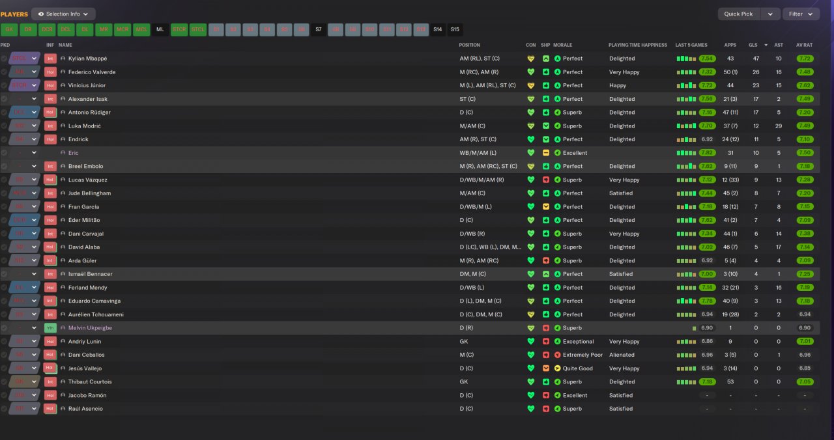
Task: Open Ismaël Bennacer's position selection dropdown
Action: point(35,274)
